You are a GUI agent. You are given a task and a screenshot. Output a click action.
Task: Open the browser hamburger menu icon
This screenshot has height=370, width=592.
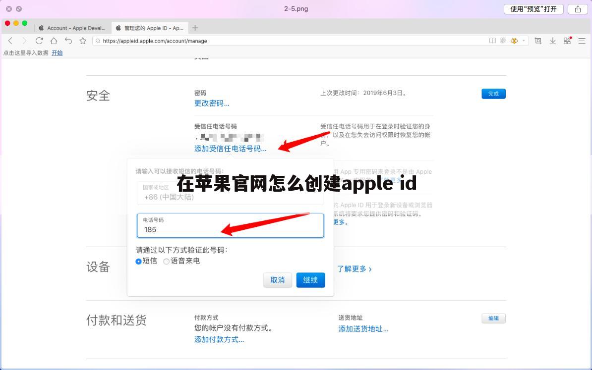[581, 41]
